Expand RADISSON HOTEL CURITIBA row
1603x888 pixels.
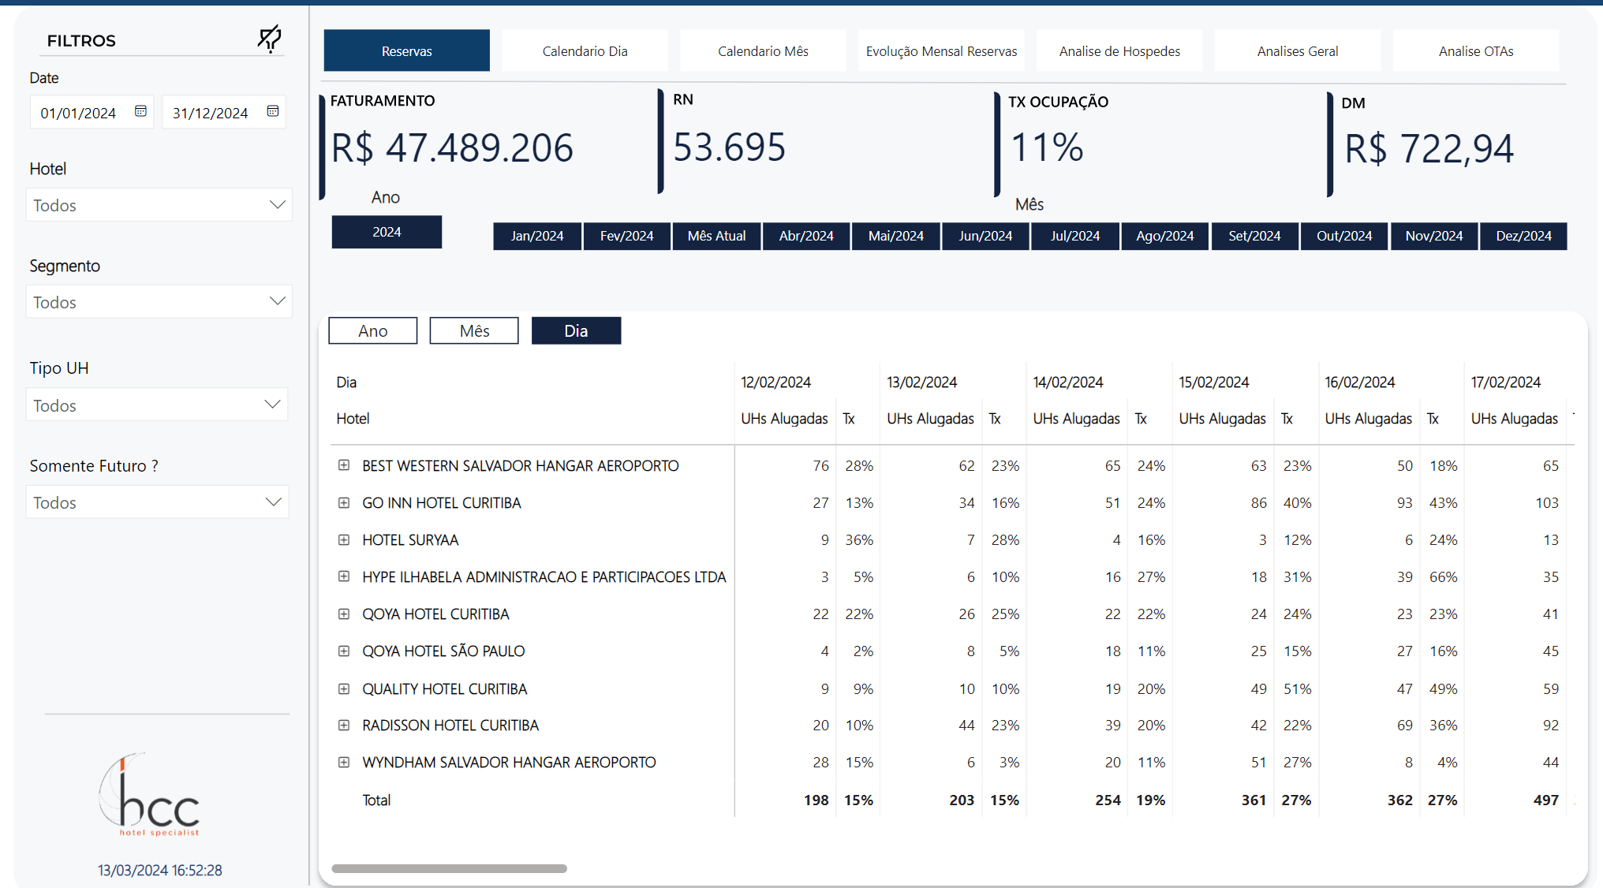(x=344, y=725)
